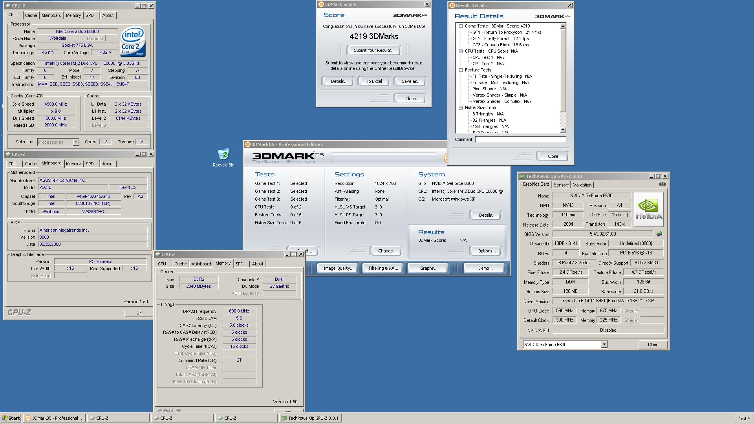This screenshot has width=754, height=424.
Task: Click the Result Details window title icon
Action: coord(452,5)
